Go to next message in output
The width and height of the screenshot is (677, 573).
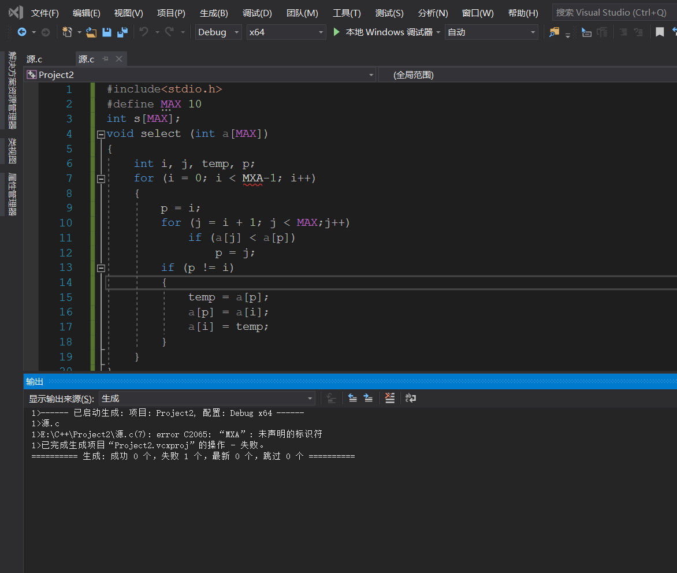pyautogui.click(x=368, y=397)
